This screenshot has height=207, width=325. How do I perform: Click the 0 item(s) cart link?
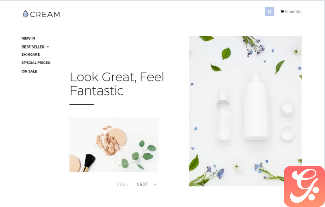coord(293,11)
